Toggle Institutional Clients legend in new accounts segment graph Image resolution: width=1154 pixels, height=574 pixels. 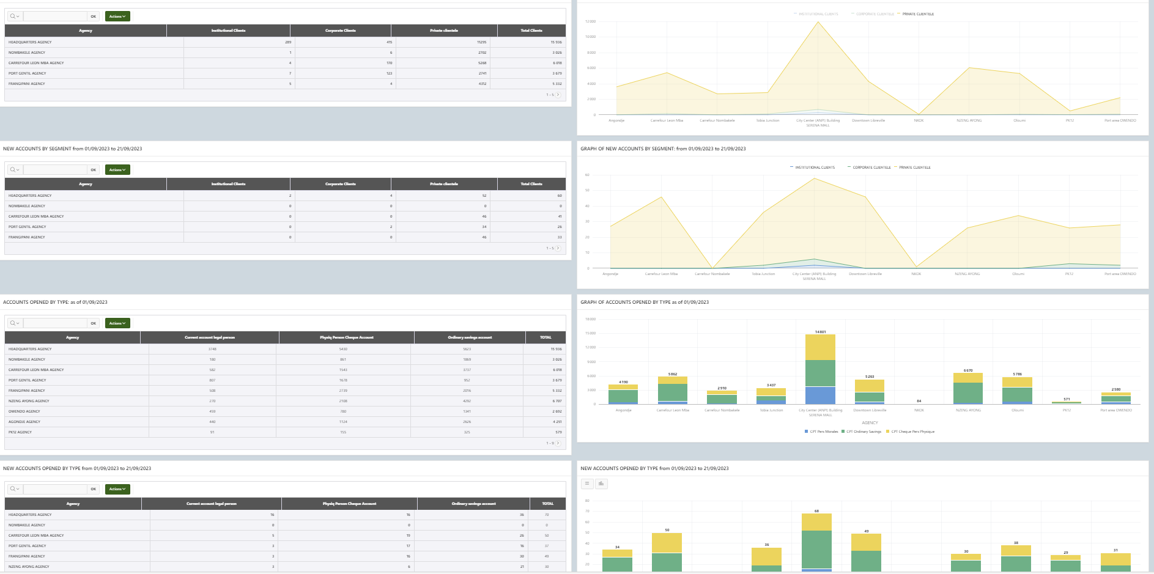pyautogui.click(x=813, y=167)
